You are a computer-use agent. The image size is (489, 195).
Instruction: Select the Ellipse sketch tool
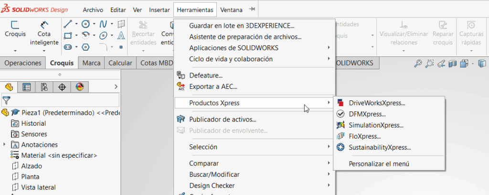(x=103, y=35)
